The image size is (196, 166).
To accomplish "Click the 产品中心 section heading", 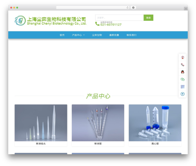I will [98, 96].
